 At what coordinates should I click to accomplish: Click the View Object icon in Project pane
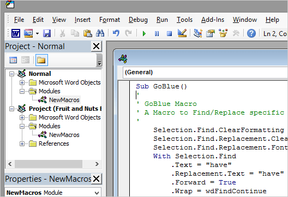point(25,60)
